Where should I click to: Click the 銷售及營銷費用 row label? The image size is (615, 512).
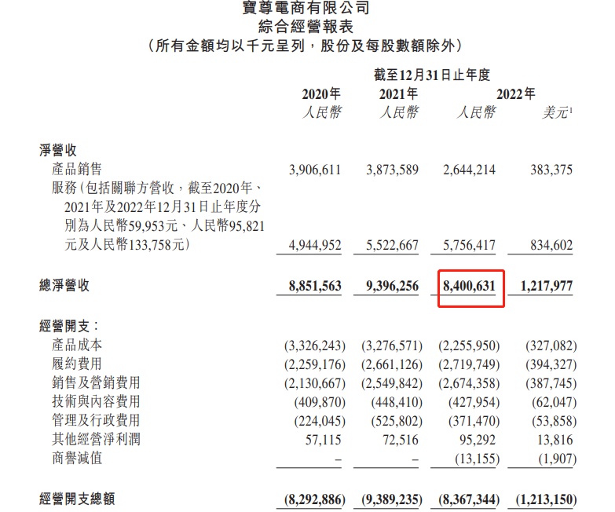pyautogui.click(x=96, y=382)
